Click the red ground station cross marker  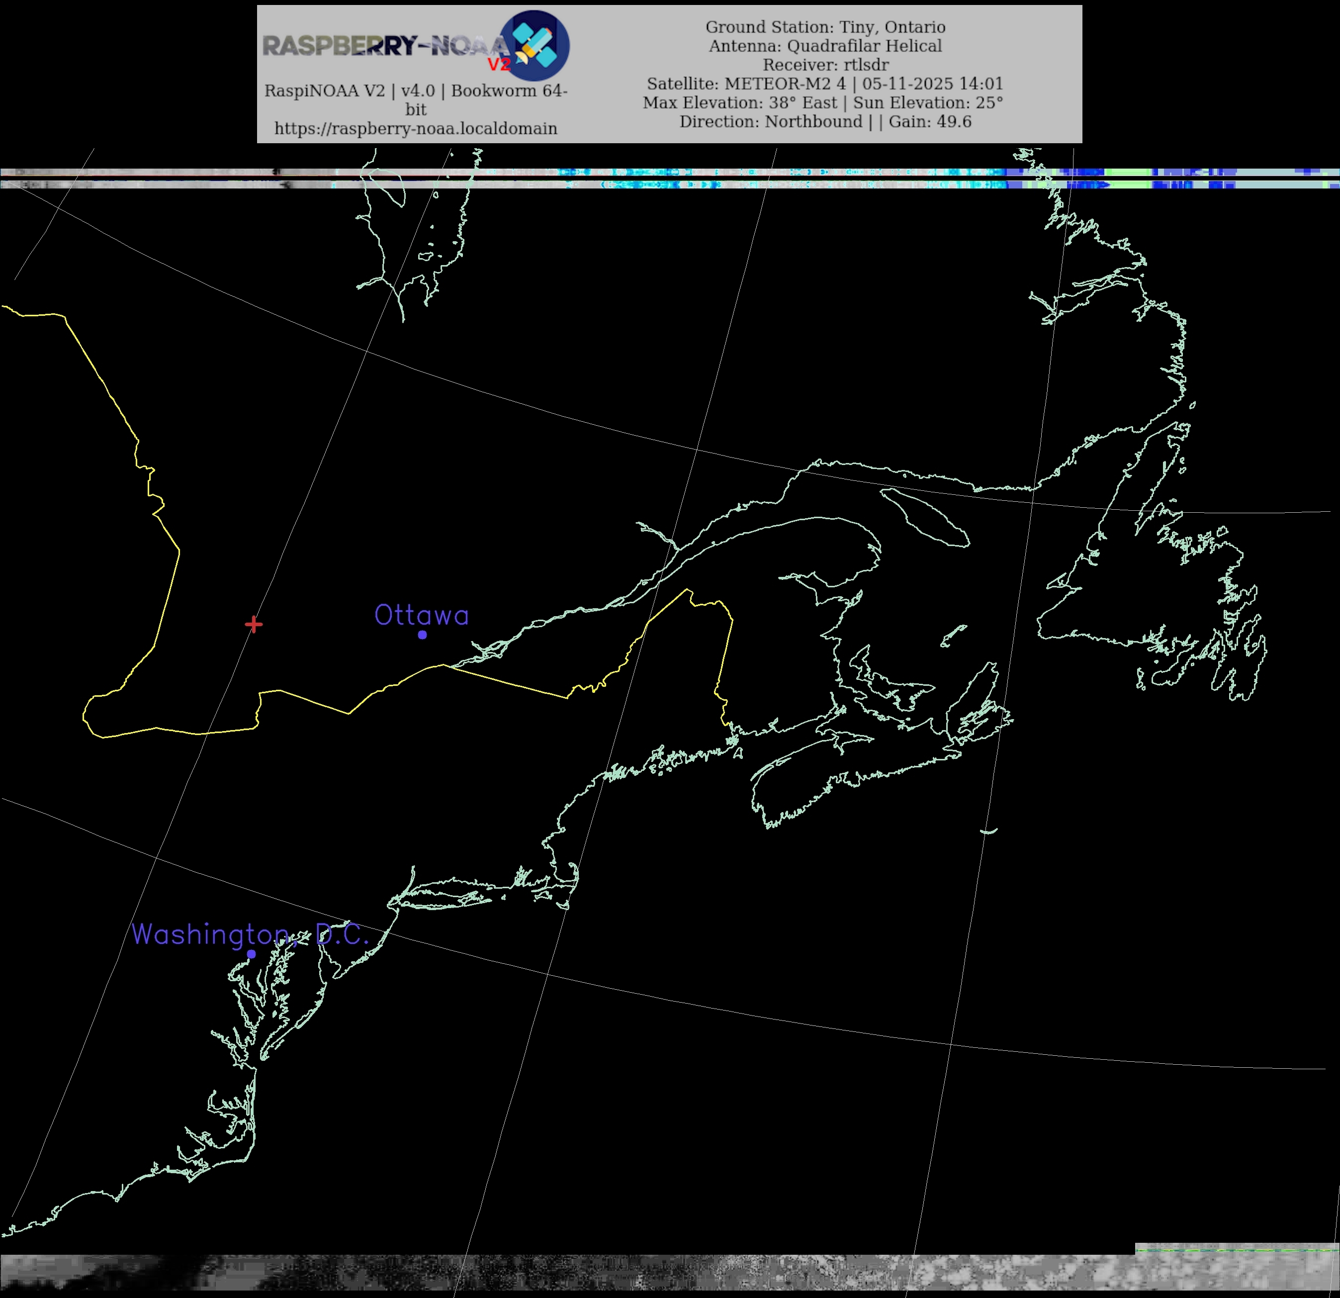[x=254, y=624]
